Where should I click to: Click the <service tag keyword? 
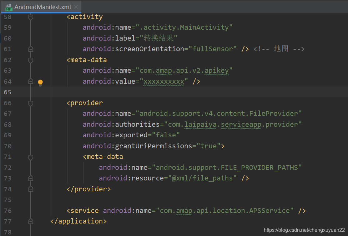pyautogui.click(x=83, y=211)
